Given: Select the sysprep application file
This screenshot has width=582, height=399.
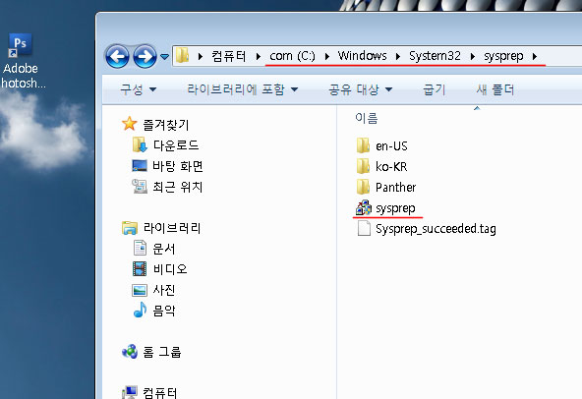Looking at the screenshot, I should [x=385, y=207].
